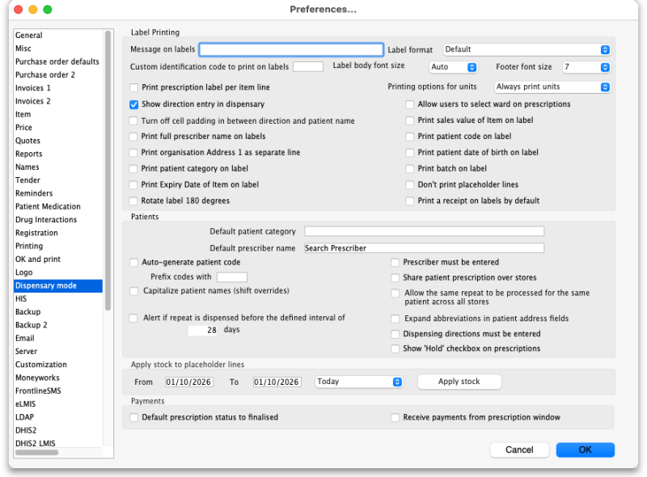Select General in preferences list
The width and height of the screenshot is (647, 477).
pyautogui.click(x=57, y=36)
